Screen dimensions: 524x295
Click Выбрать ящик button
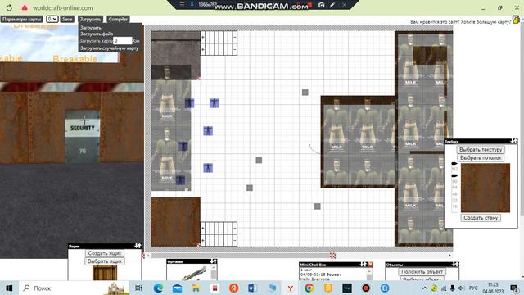point(105,261)
